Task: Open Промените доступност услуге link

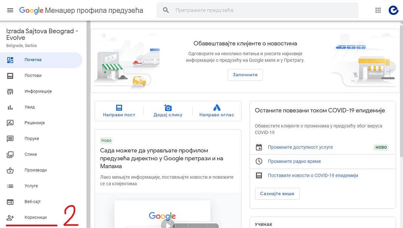Action: [x=300, y=147]
